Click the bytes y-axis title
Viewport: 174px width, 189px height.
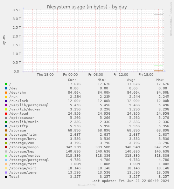click(4, 40)
